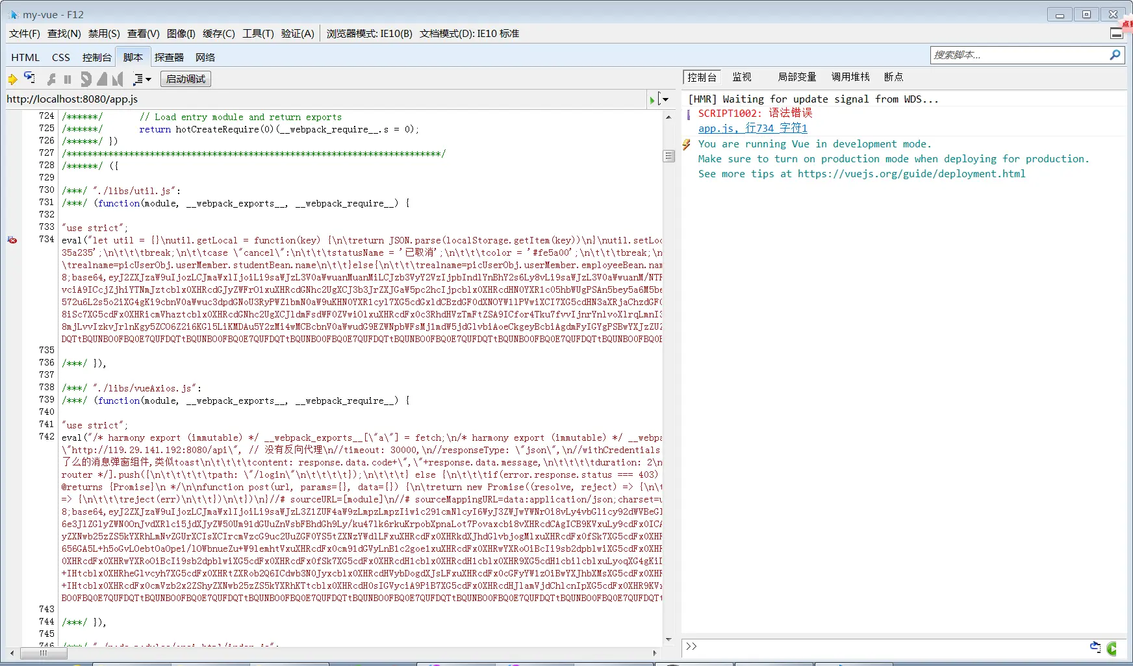Image resolution: width=1133 pixels, height=666 pixels.
Task: Click the vertical scrollbar thumb of code pane
Action: 669,156
